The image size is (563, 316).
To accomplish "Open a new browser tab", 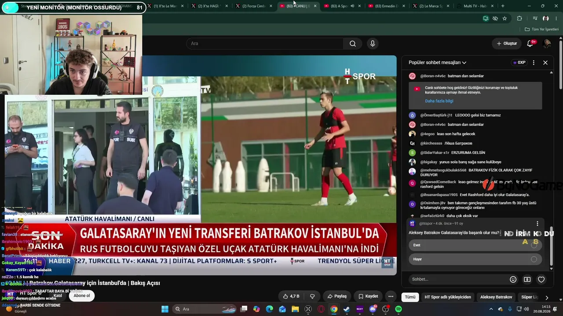I will pyautogui.click(x=503, y=6).
